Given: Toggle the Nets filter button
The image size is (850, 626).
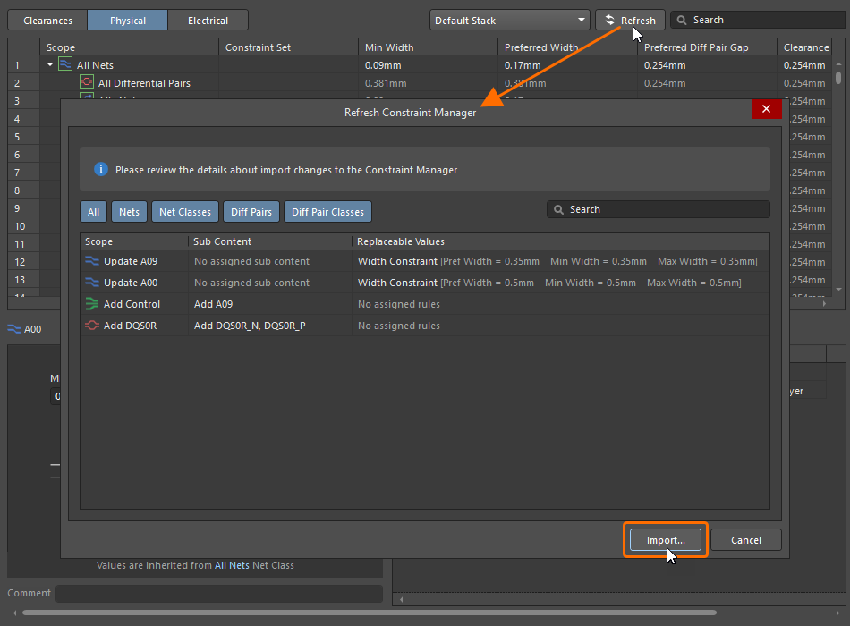Looking at the screenshot, I should pos(129,212).
